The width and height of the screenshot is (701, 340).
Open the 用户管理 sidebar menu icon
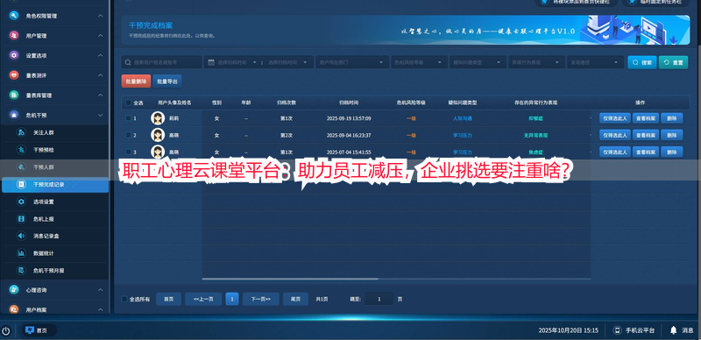[14, 35]
